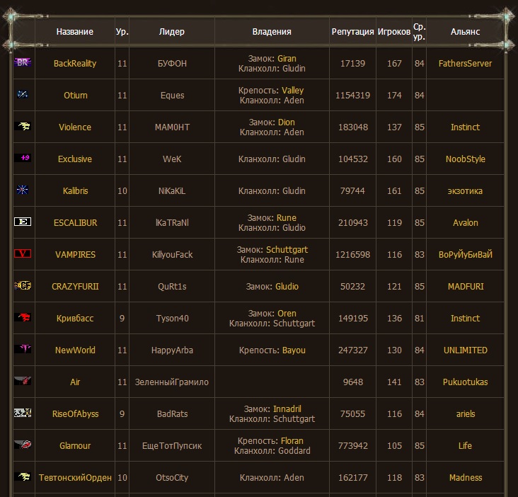Sort by the Альянс column header

click(465, 32)
